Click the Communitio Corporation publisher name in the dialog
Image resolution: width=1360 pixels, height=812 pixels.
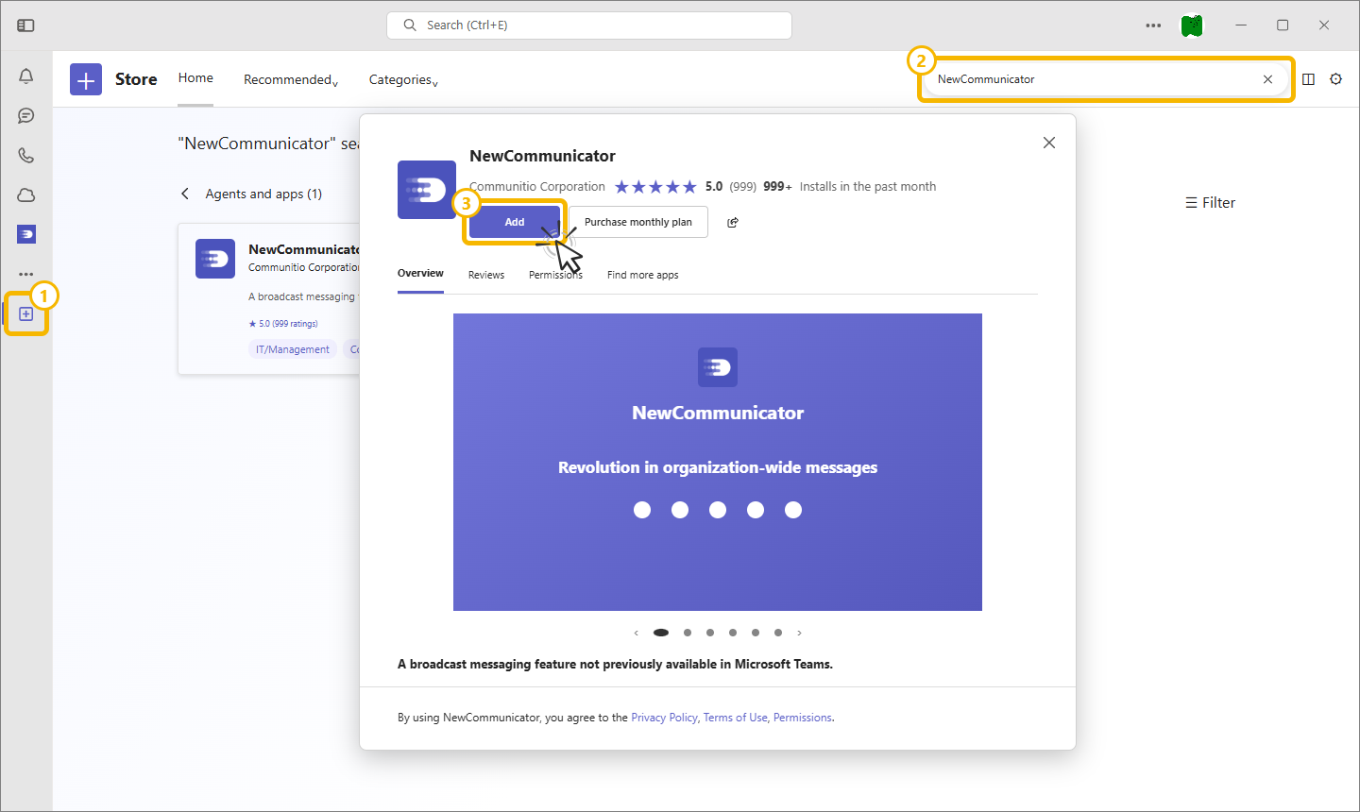pyautogui.click(x=537, y=187)
